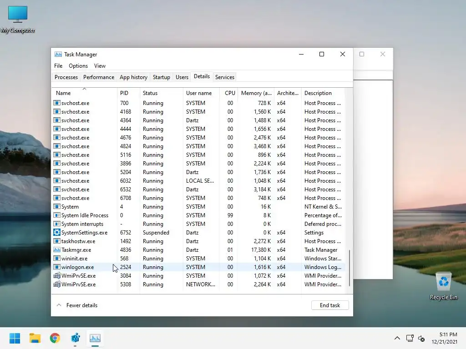Open the File menu
Viewport: 466px width, 349px height.
(x=58, y=65)
